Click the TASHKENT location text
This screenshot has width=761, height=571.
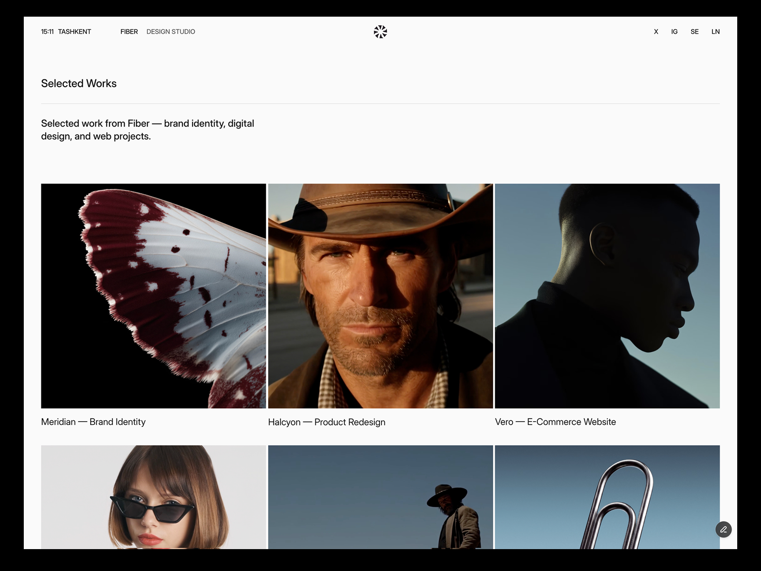(75, 32)
